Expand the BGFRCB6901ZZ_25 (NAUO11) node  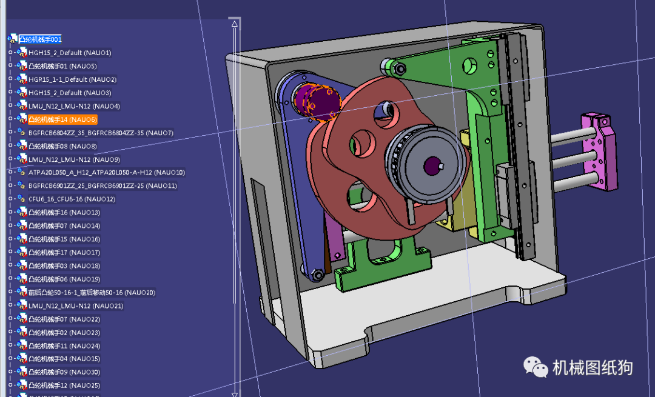click(10, 186)
